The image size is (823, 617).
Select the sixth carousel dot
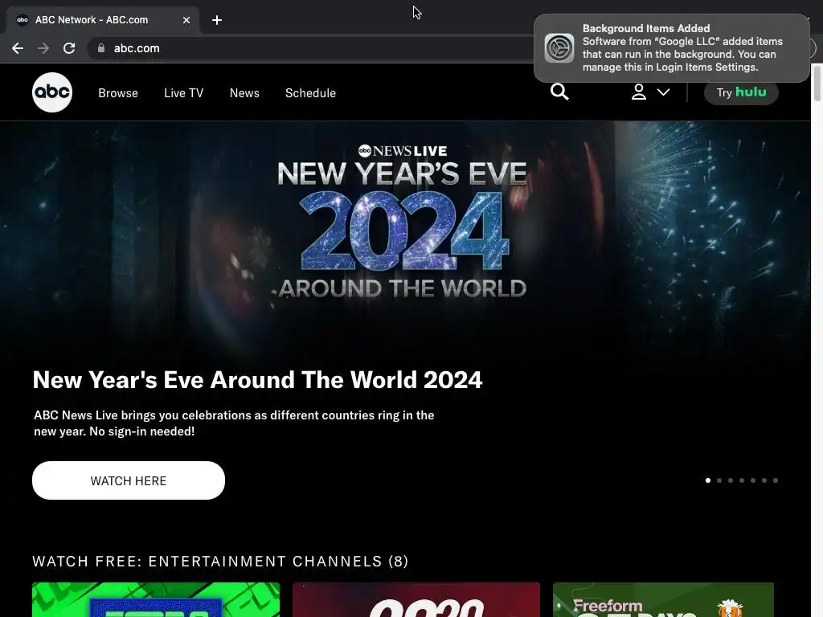pos(764,480)
